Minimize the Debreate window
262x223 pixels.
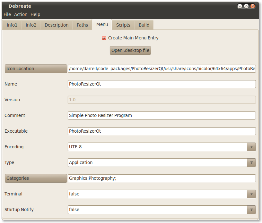click(x=240, y=6)
